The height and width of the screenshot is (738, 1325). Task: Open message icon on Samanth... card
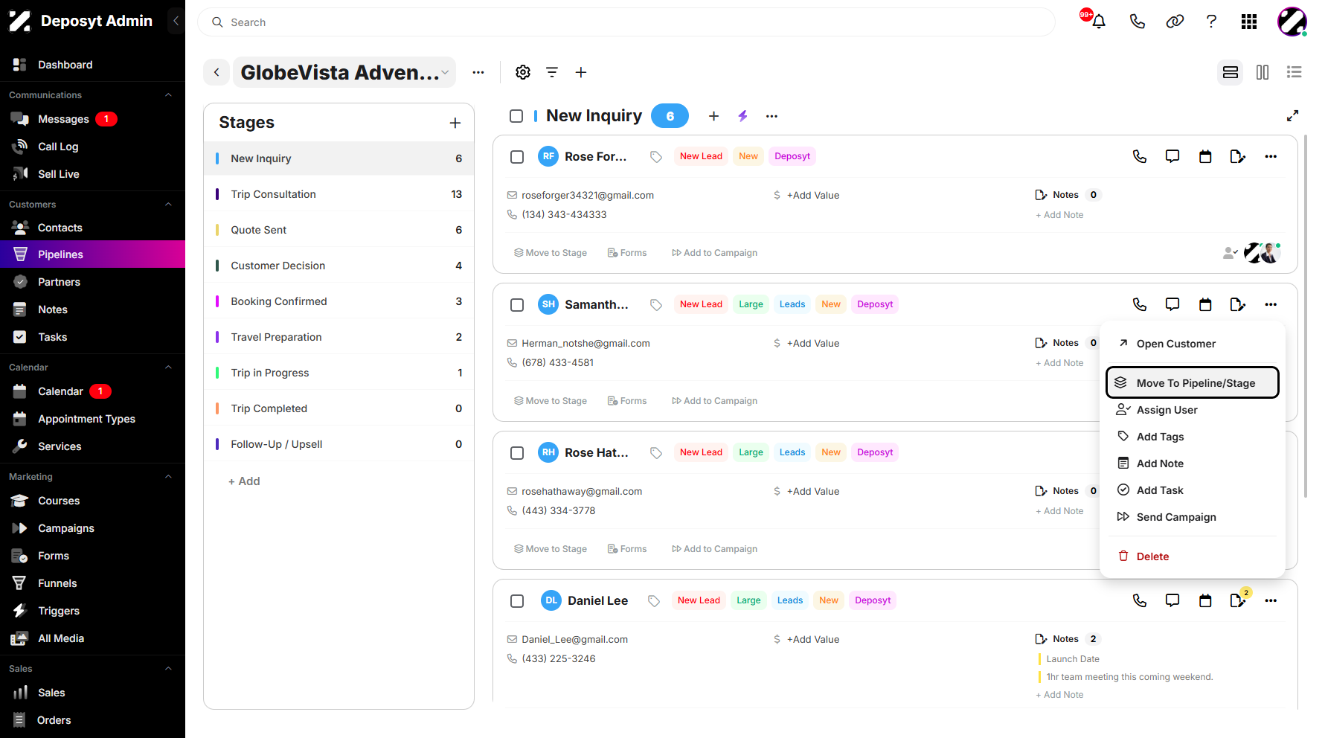pos(1172,304)
